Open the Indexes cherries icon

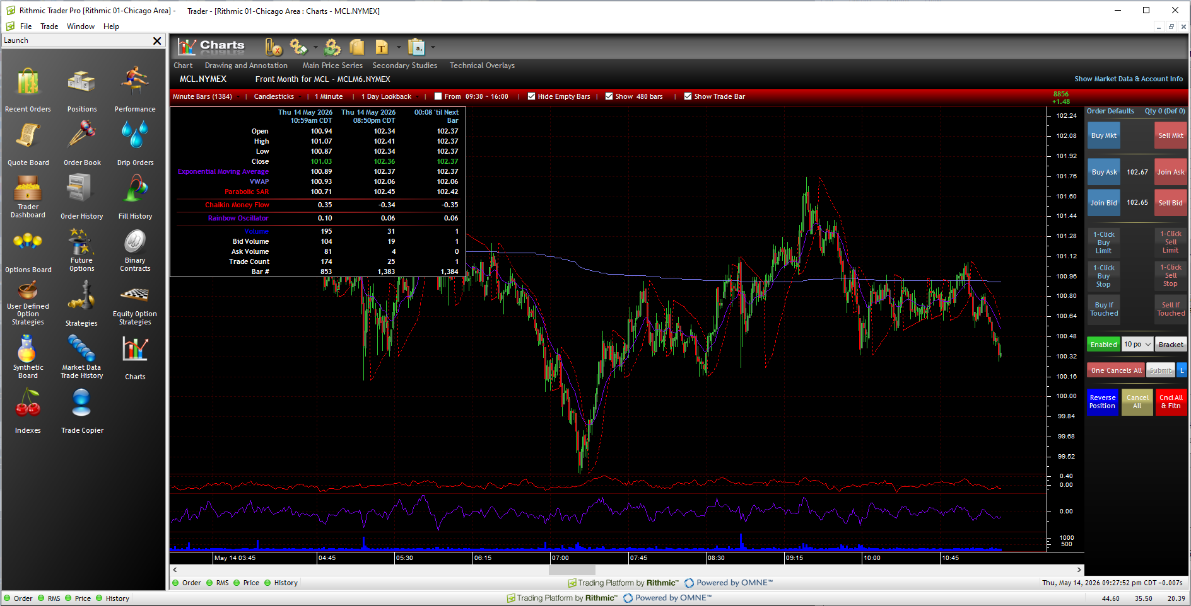(28, 411)
